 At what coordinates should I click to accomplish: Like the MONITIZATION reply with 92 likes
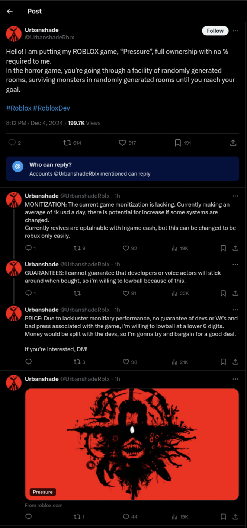(126, 248)
